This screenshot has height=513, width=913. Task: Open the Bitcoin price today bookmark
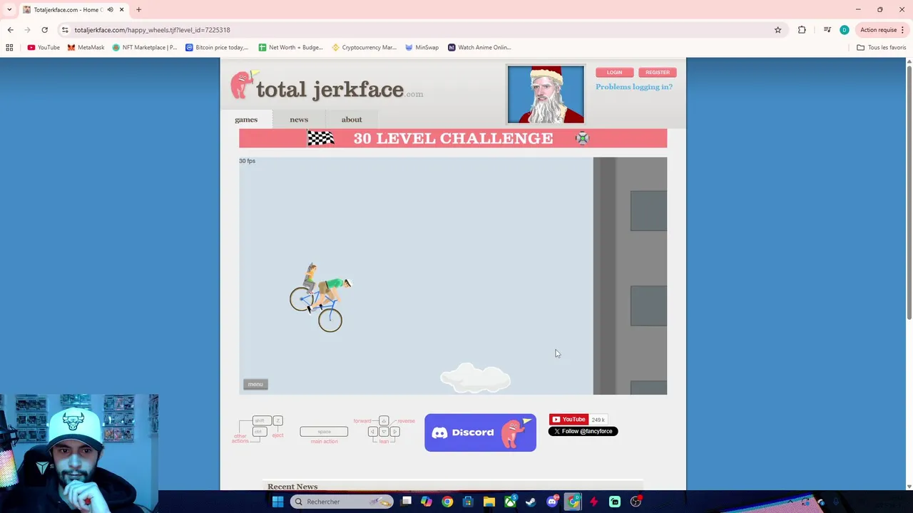coord(217,47)
